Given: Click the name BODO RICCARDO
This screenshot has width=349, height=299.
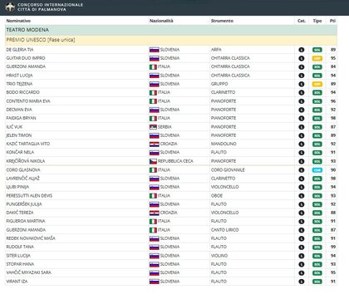Looking at the screenshot, I should click(22, 92).
